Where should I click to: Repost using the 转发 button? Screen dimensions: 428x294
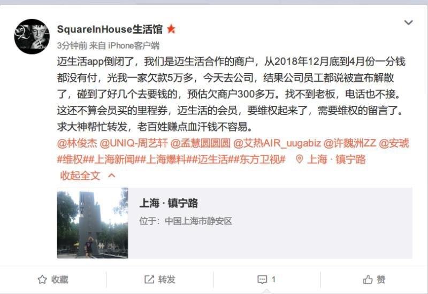[x=159, y=280]
